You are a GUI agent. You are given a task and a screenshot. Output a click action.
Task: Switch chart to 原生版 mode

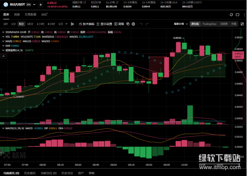click(195, 24)
